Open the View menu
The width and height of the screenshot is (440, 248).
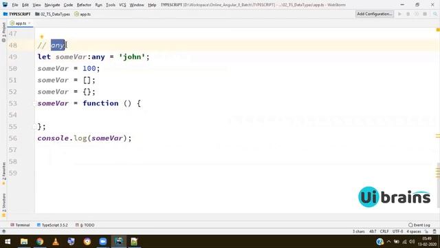36,5
